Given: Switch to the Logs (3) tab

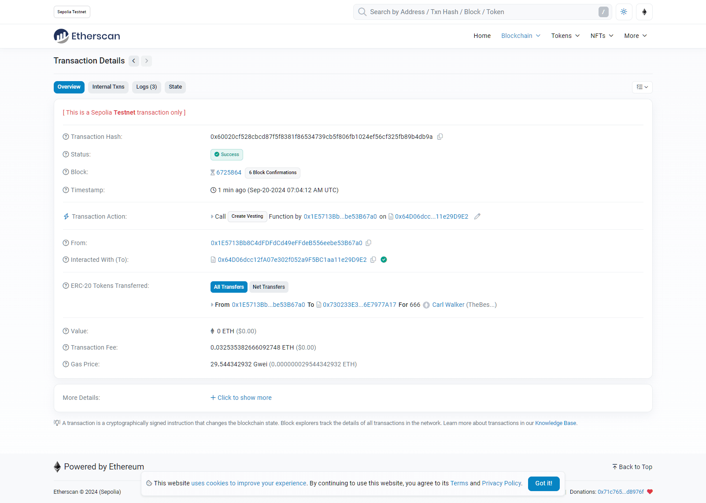Looking at the screenshot, I should 146,87.
